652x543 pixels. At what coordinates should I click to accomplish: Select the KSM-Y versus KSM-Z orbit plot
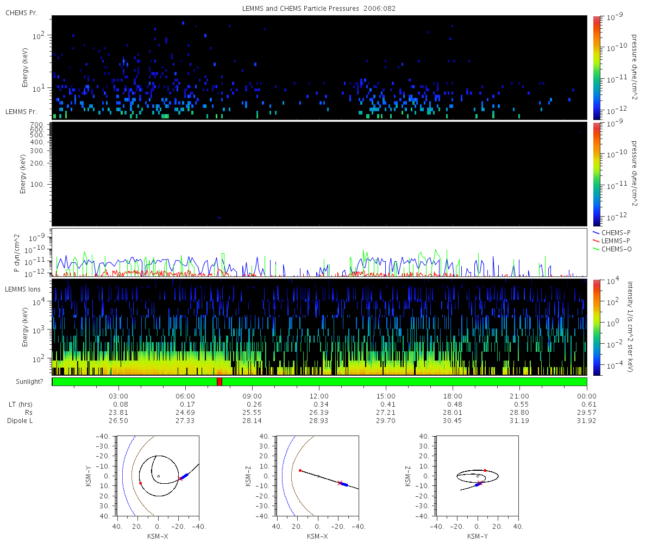tap(477, 476)
